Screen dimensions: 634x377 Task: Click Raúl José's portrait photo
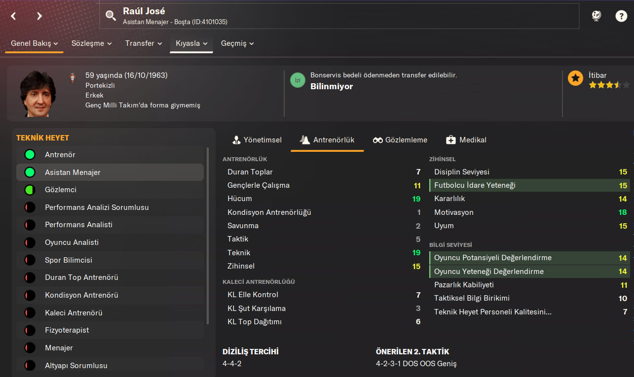tap(38, 94)
